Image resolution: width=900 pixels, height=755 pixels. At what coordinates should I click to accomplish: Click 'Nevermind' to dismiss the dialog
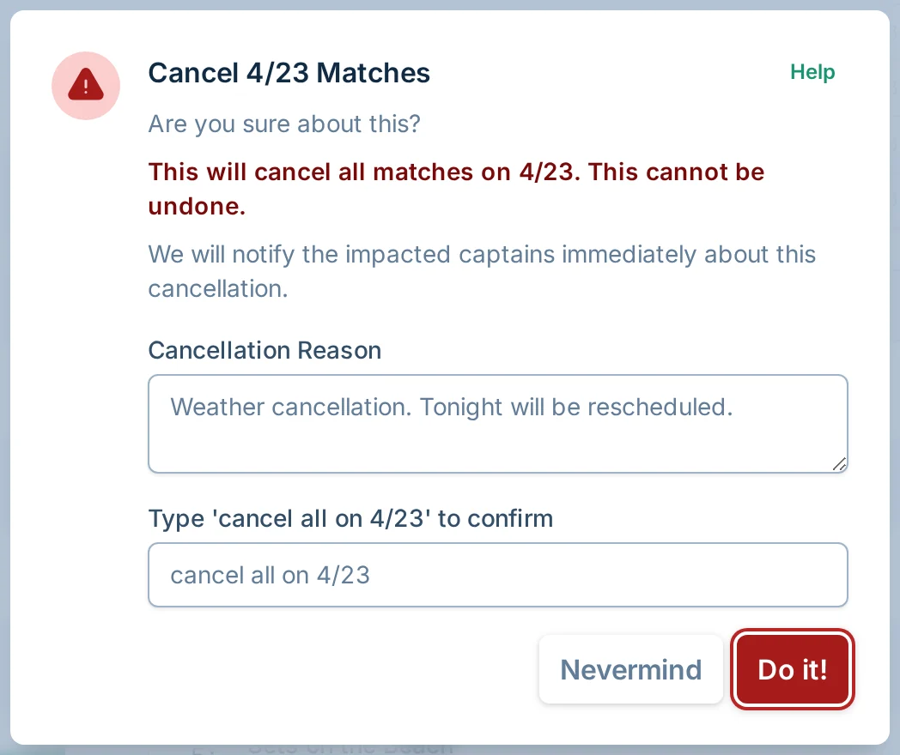point(631,669)
